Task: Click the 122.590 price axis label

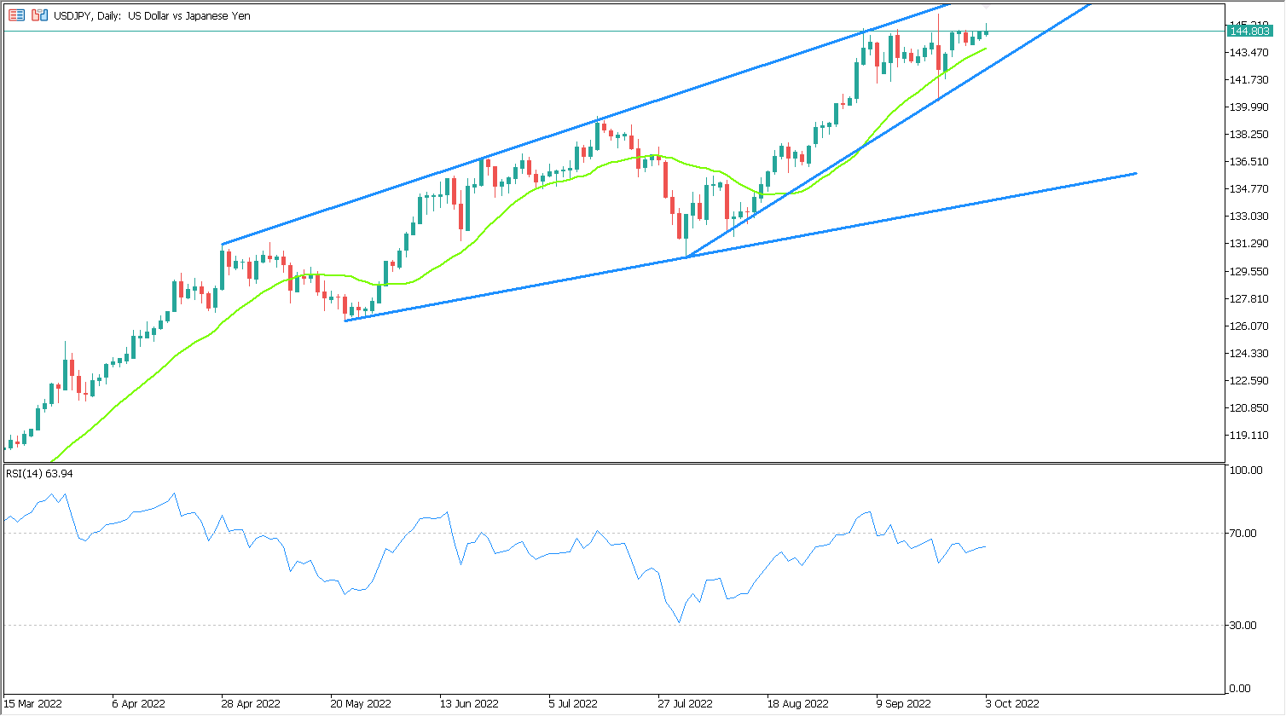Action: click(1248, 381)
